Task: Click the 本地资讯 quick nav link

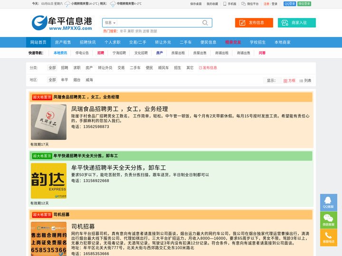Action: pyautogui.click(x=60, y=53)
